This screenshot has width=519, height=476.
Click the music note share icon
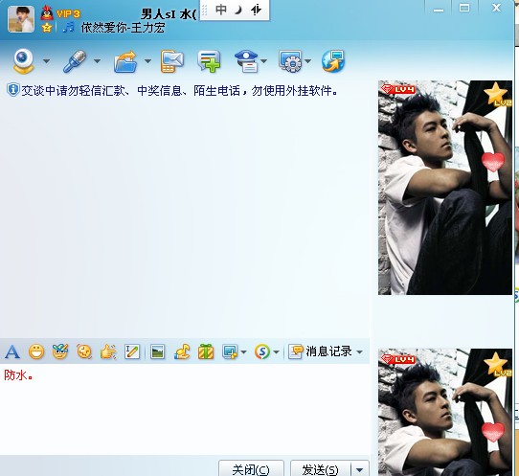(182, 351)
